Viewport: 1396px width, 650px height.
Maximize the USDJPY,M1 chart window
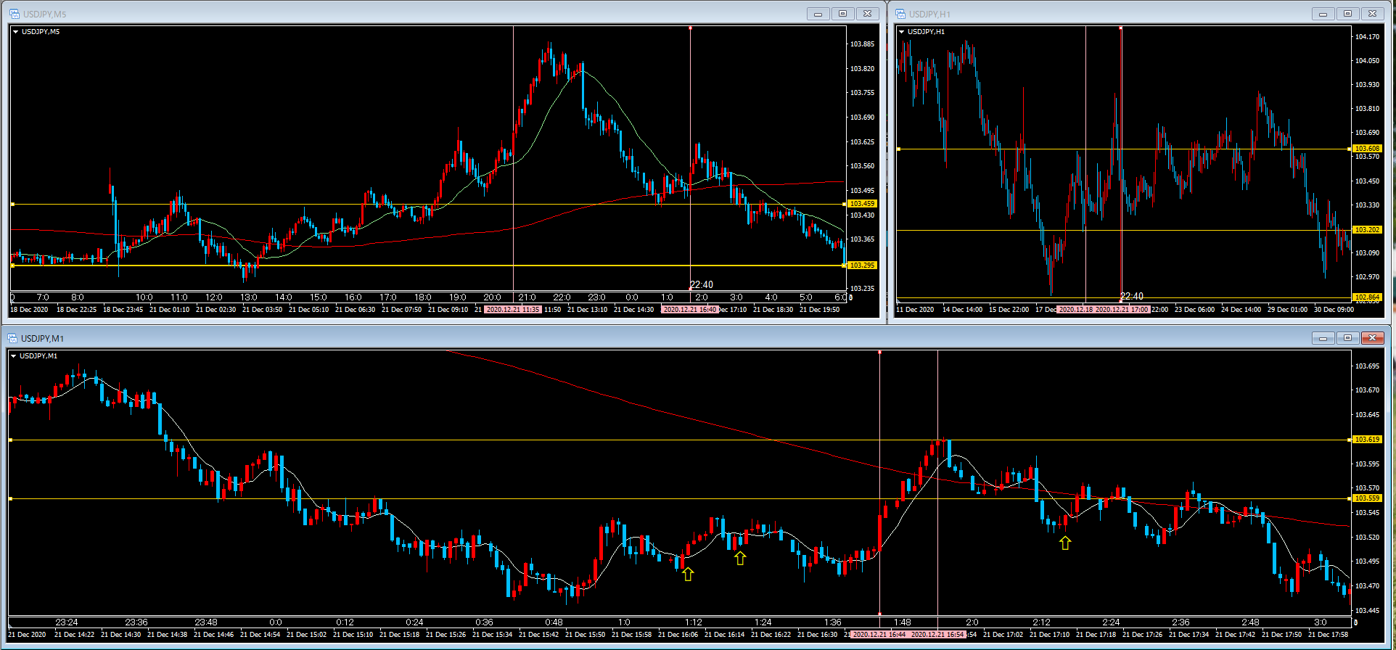pyautogui.click(x=1347, y=338)
